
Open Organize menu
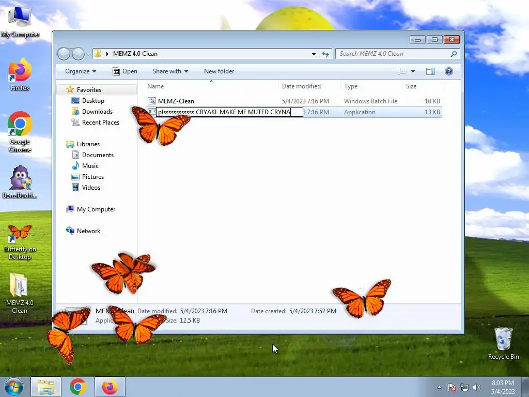81,71
